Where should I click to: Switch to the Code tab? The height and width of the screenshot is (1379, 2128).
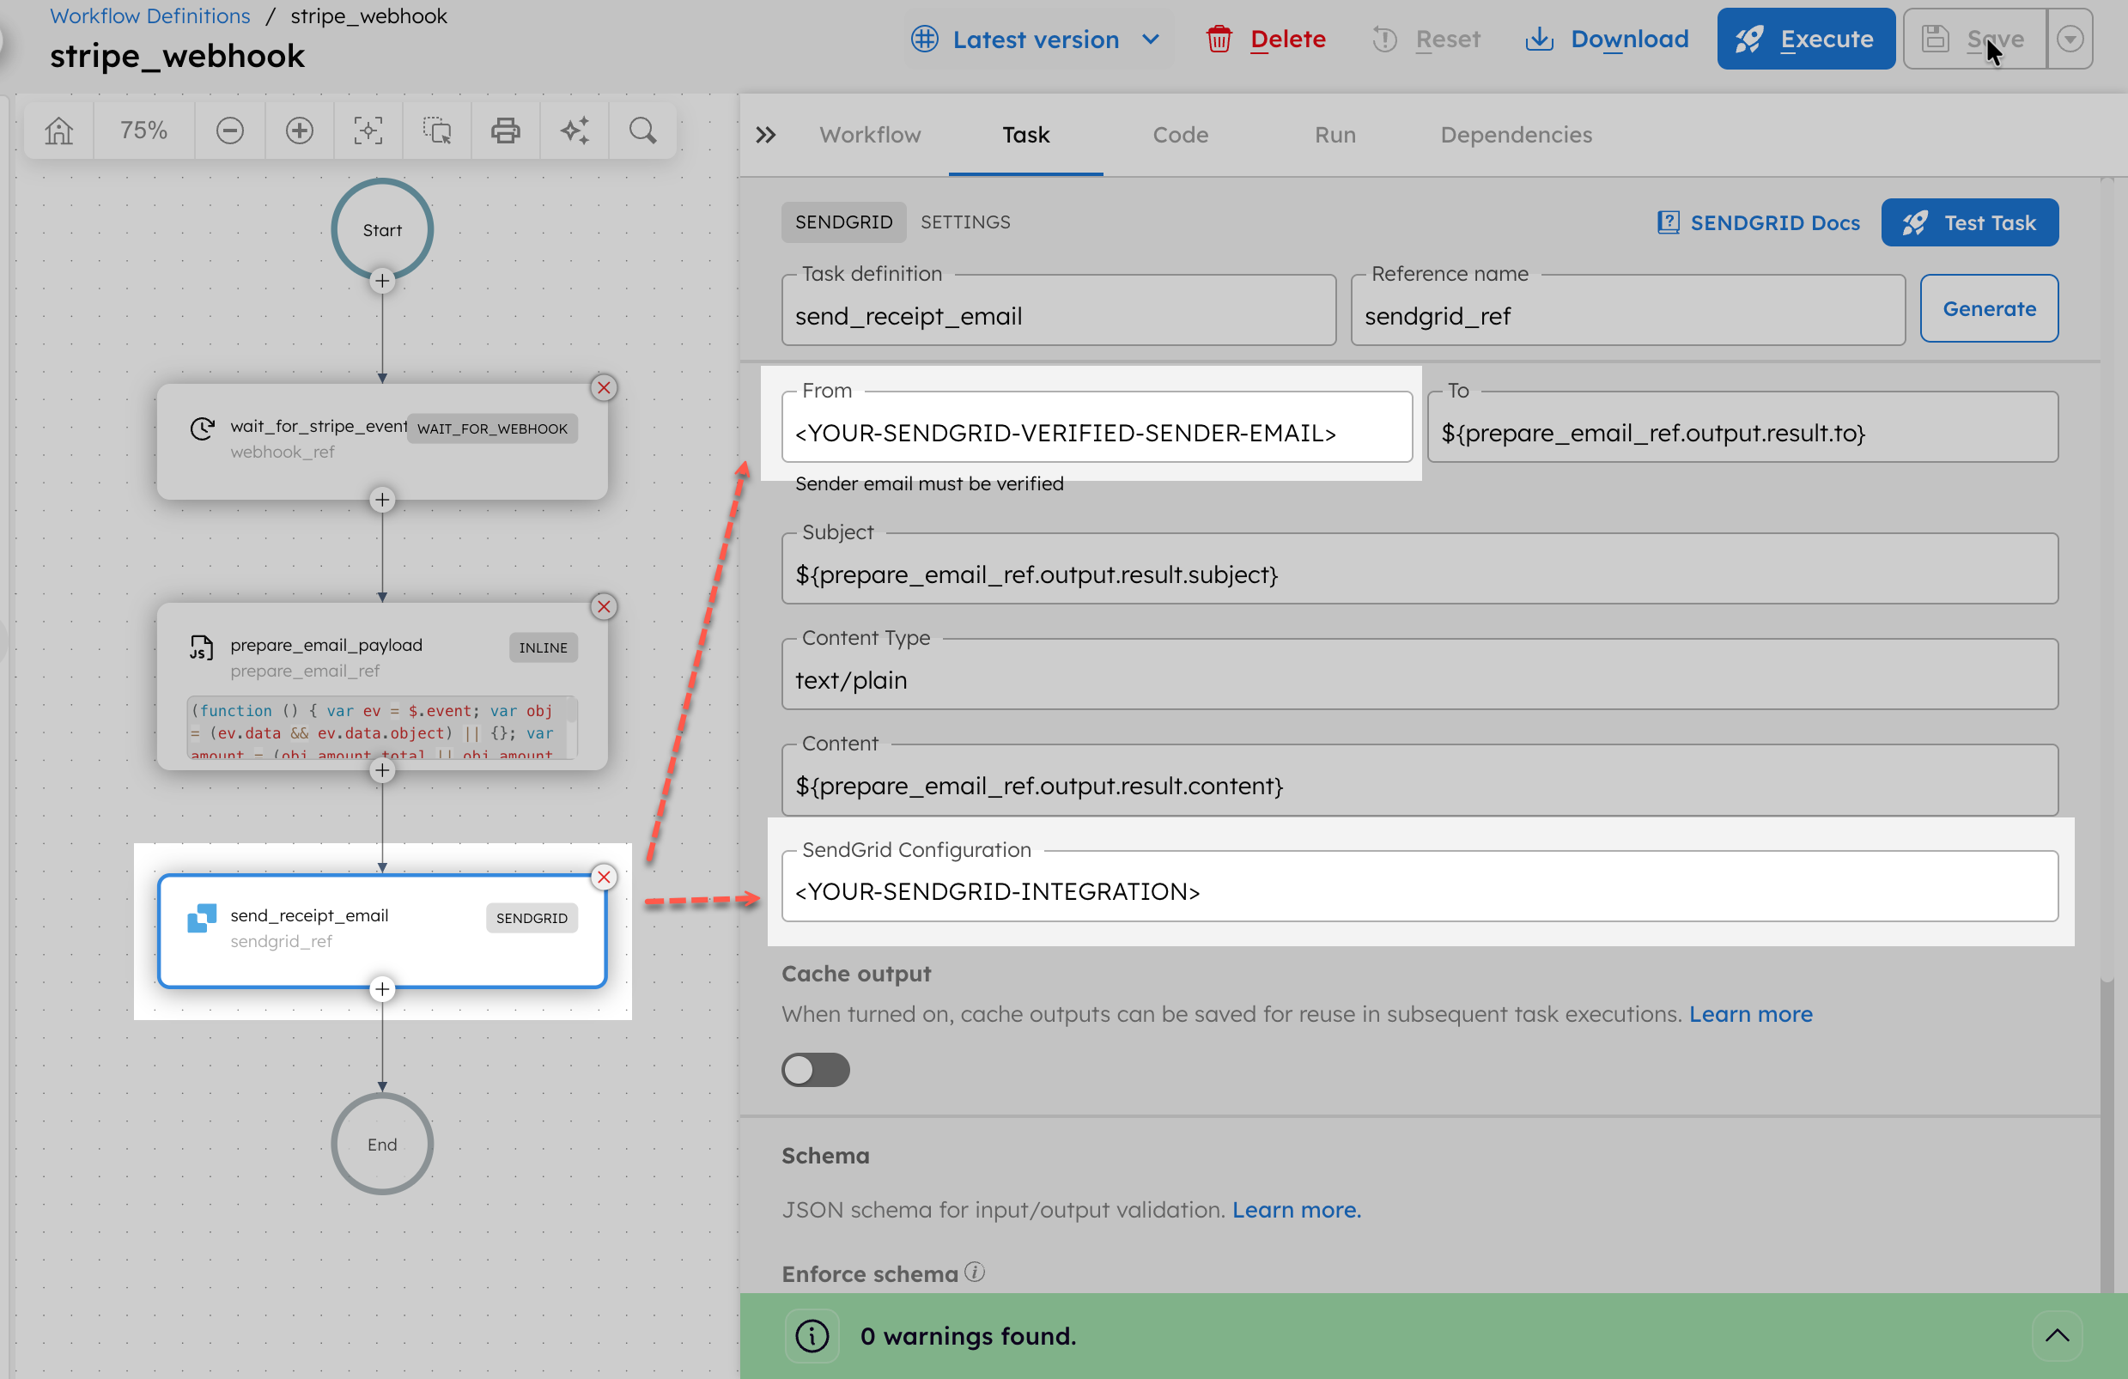[1180, 135]
